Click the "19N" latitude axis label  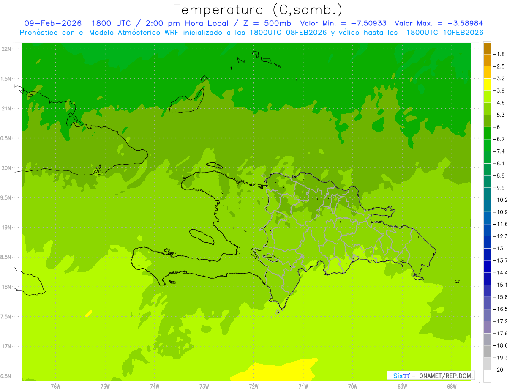tap(7, 228)
